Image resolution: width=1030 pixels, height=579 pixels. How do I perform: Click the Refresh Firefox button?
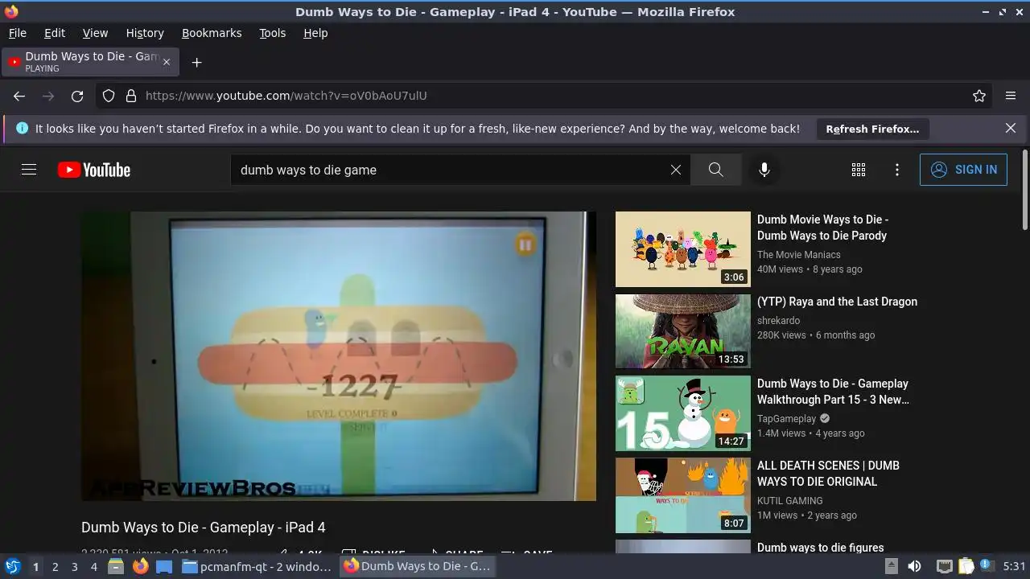[872, 129]
